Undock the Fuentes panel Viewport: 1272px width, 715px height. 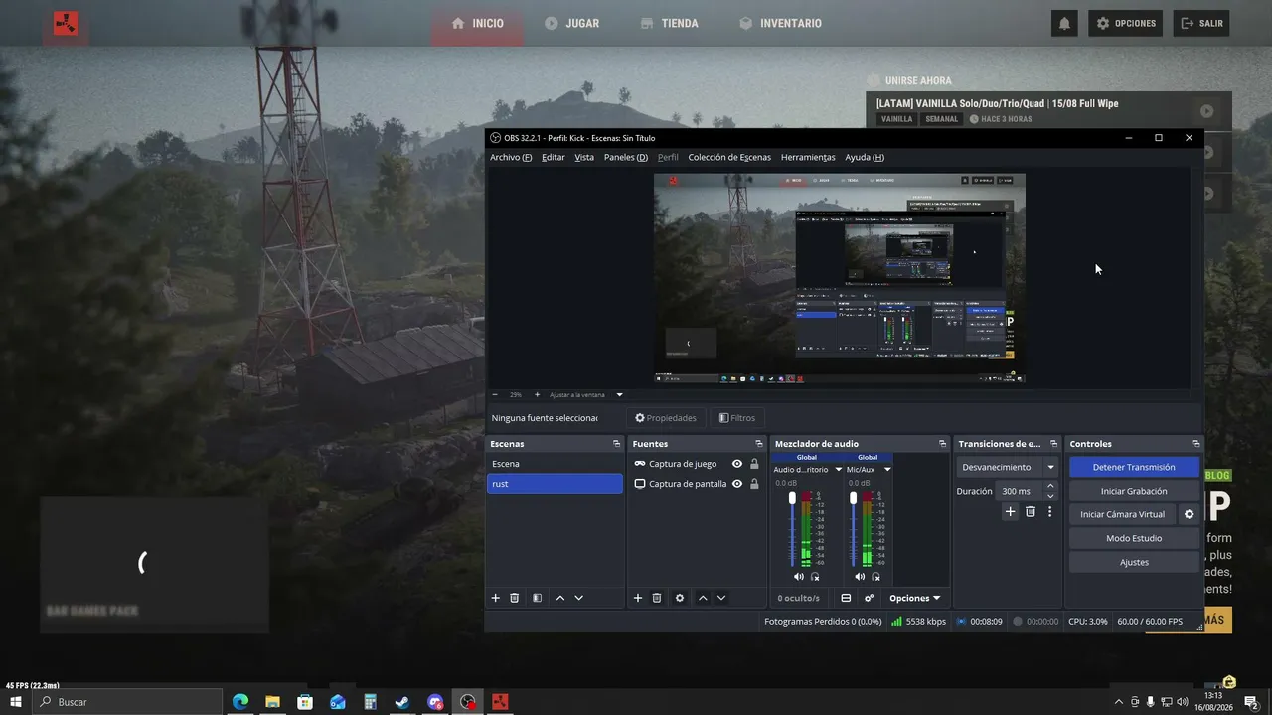pos(759,444)
